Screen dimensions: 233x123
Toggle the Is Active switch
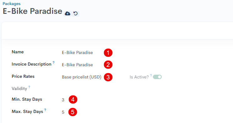tap(157, 77)
